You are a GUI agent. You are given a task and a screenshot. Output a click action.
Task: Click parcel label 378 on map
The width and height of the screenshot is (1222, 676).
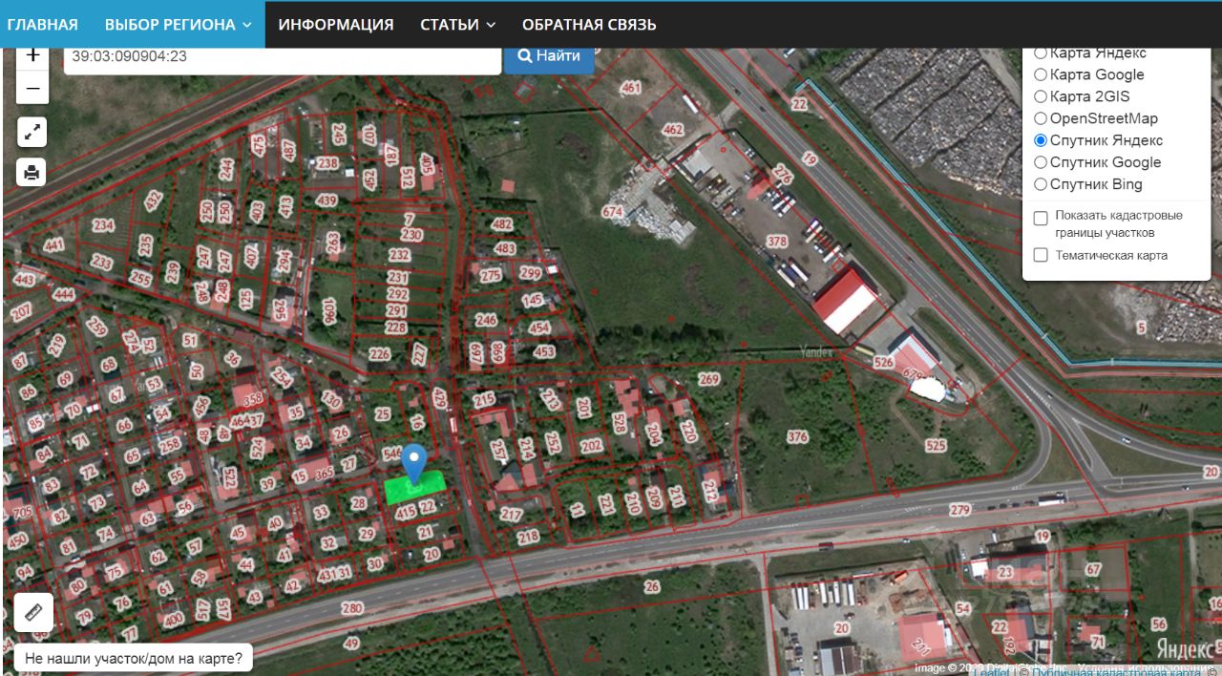pyautogui.click(x=777, y=242)
